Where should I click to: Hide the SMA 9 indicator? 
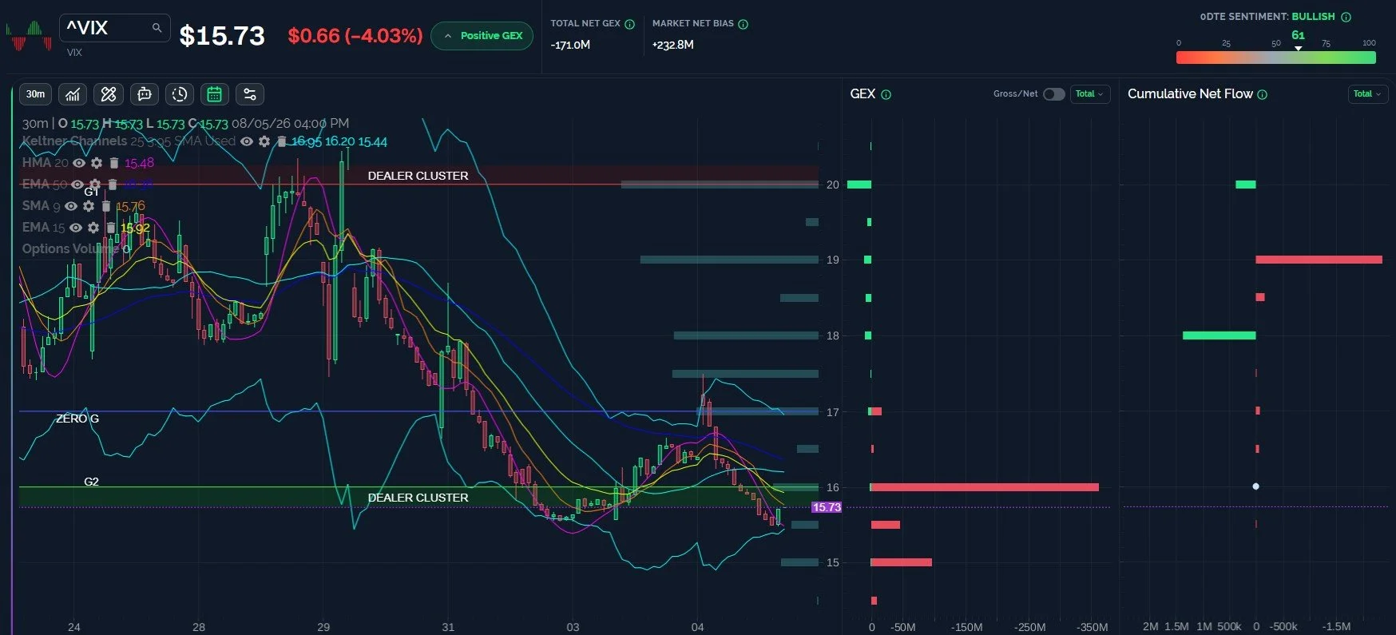71,206
